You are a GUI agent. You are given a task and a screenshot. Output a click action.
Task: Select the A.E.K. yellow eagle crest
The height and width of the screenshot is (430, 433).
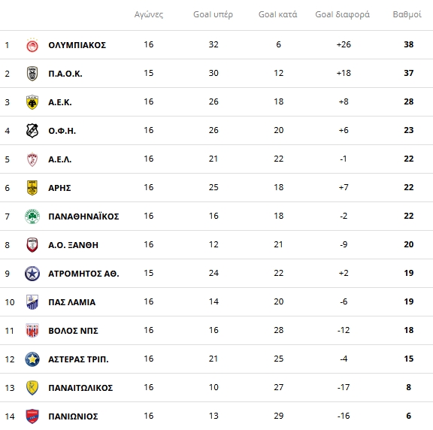click(32, 102)
